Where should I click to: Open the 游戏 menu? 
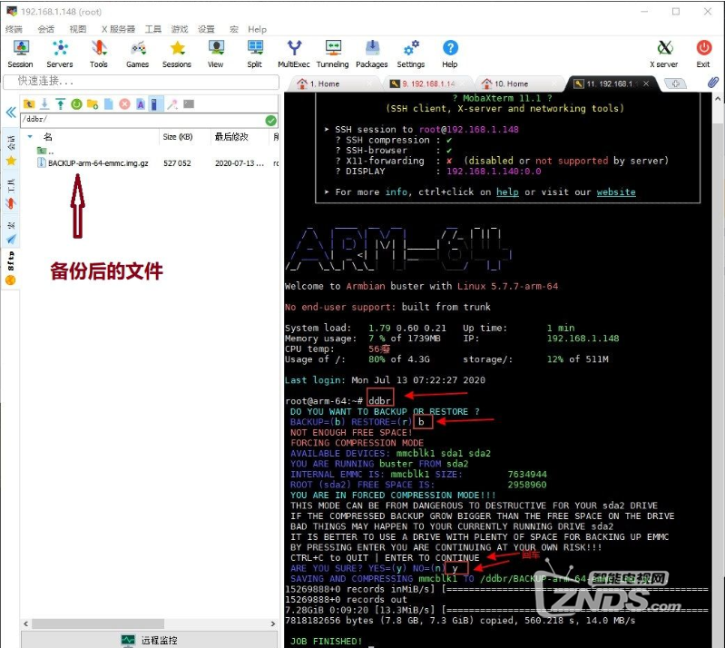point(180,29)
